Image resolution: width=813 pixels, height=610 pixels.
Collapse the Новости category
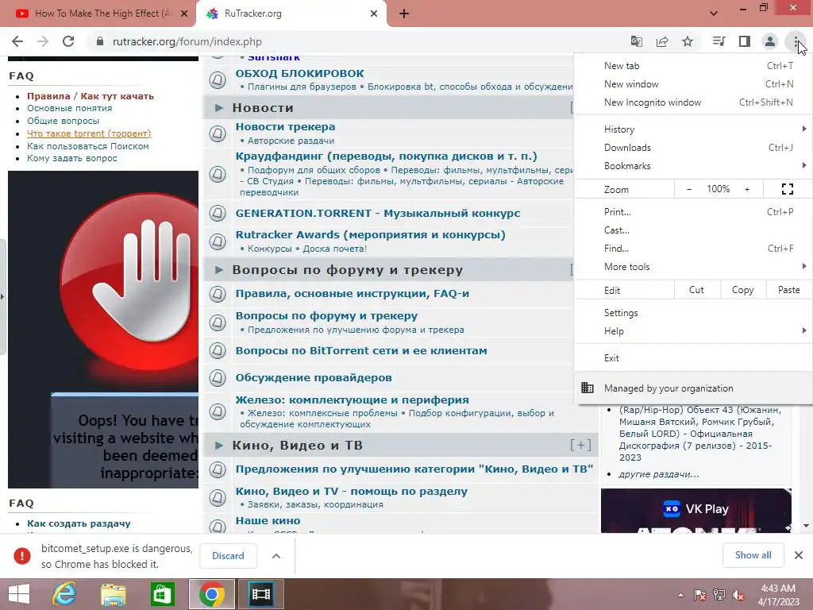[x=219, y=108]
